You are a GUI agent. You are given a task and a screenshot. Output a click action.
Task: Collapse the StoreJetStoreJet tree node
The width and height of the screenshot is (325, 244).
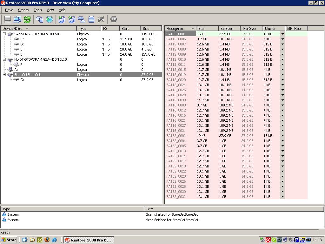click(x=4, y=75)
